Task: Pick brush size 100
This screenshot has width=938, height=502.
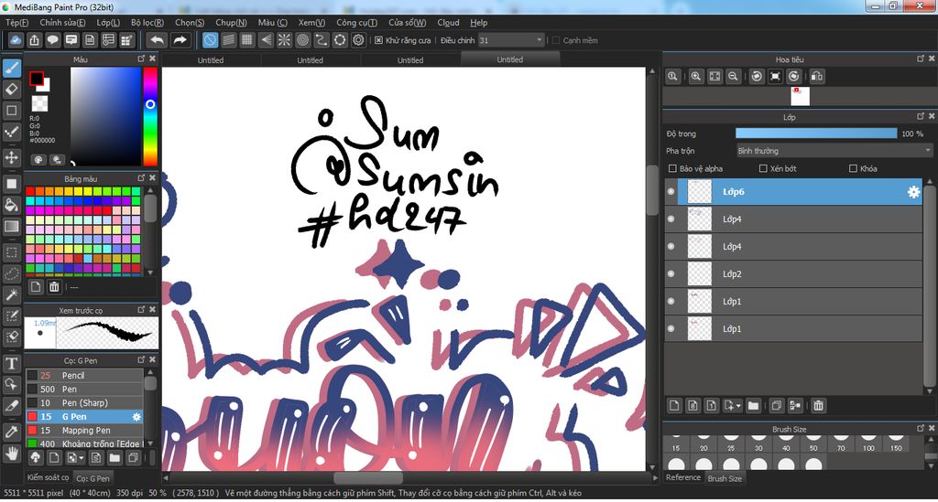Action: click(868, 443)
